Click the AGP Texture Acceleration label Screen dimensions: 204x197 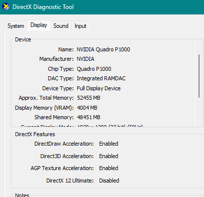pyautogui.click(x=62, y=168)
